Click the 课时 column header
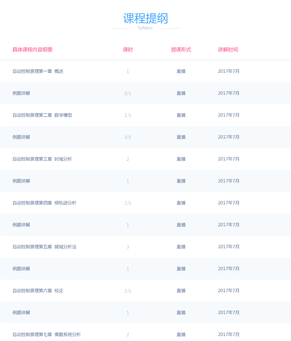 click(x=128, y=50)
